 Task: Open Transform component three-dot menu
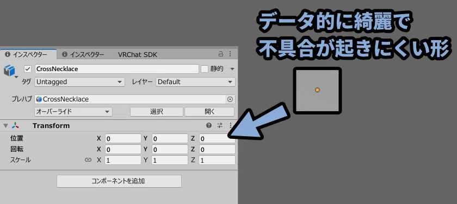(x=231, y=125)
